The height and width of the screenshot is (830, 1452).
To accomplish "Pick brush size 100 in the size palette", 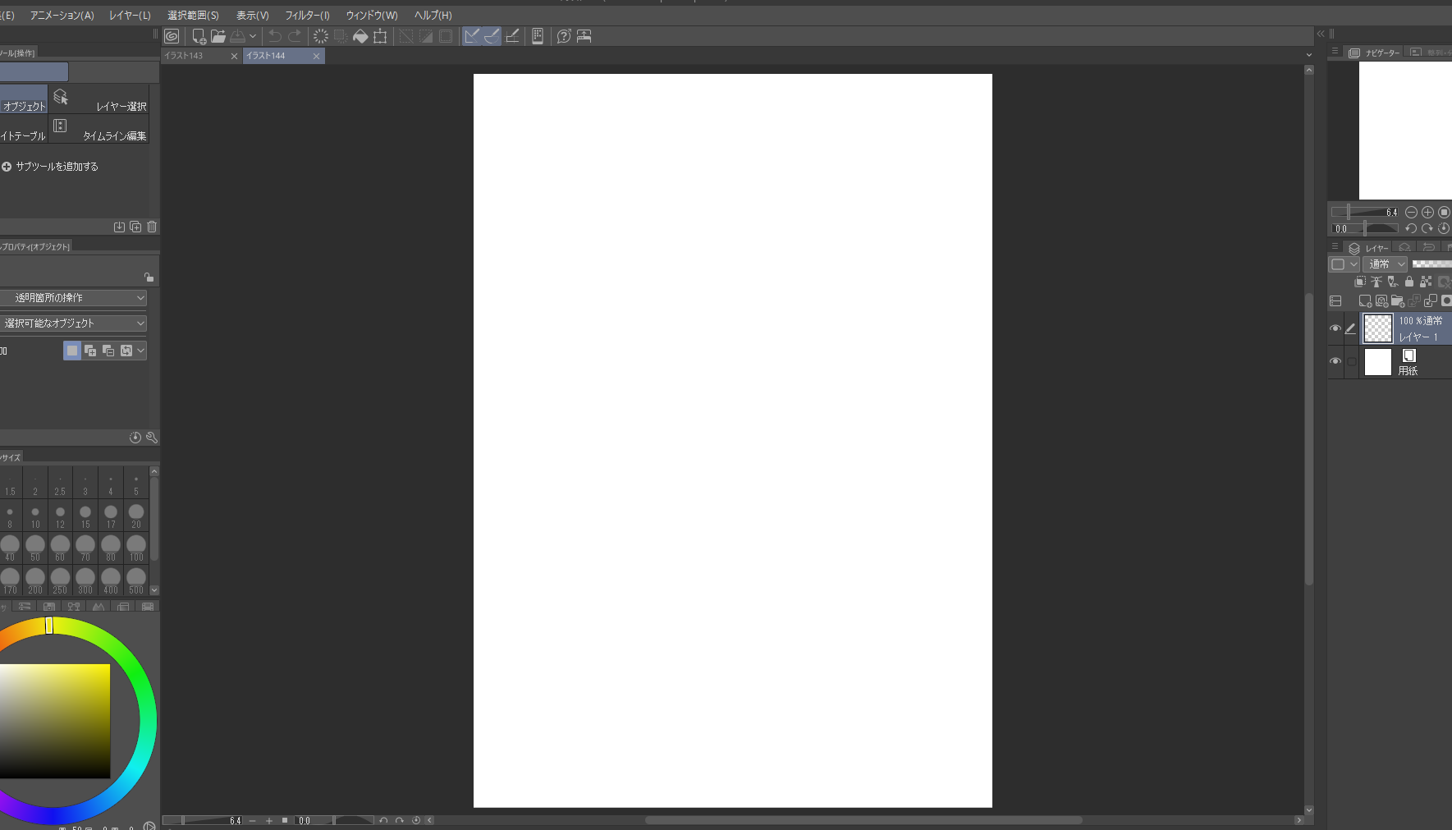I will 136,548.
